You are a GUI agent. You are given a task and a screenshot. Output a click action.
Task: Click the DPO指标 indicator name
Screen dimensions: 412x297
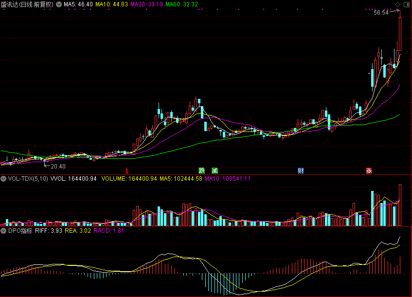pyautogui.click(x=20, y=231)
